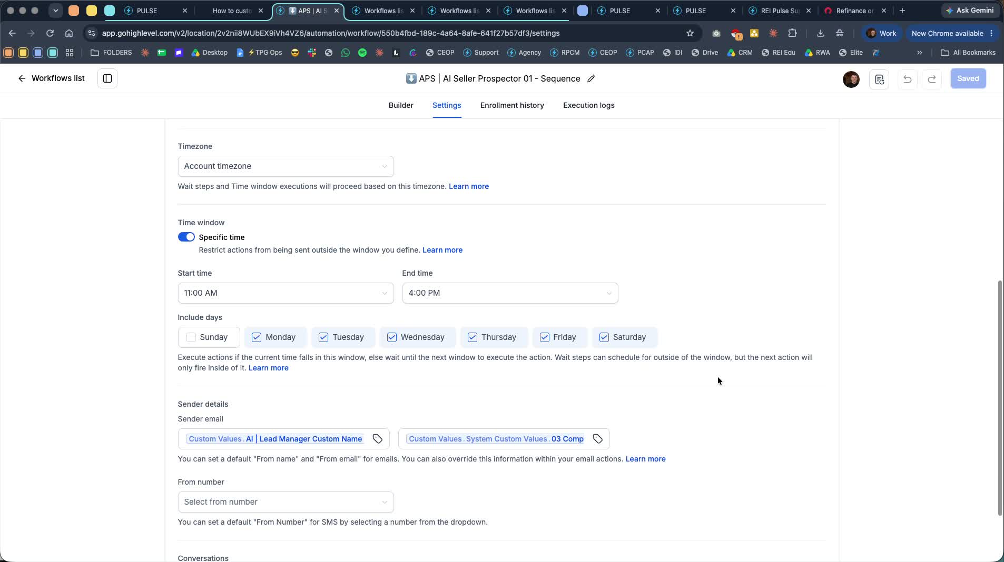Open Learn more link under Timezone
Screen dimensions: 1004x562
(x=469, y=186)
